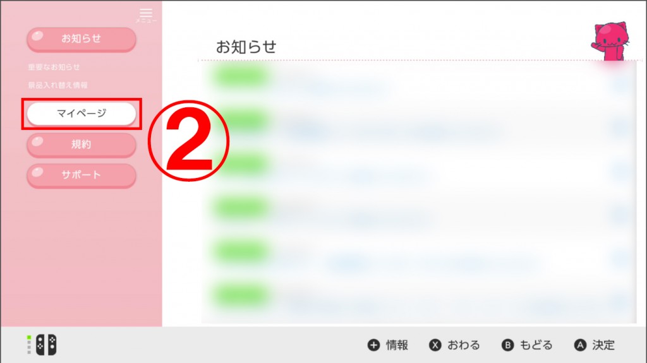
Task: Click the X おわる button icon
Action: tap(435, 345)
